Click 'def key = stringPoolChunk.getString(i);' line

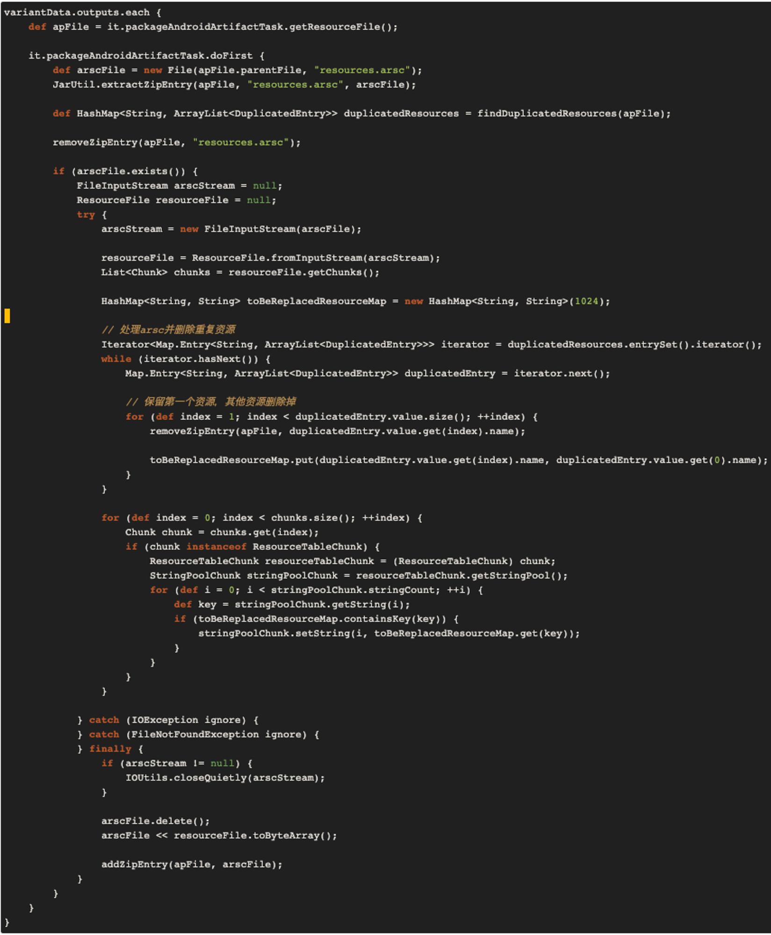[292, 604]
